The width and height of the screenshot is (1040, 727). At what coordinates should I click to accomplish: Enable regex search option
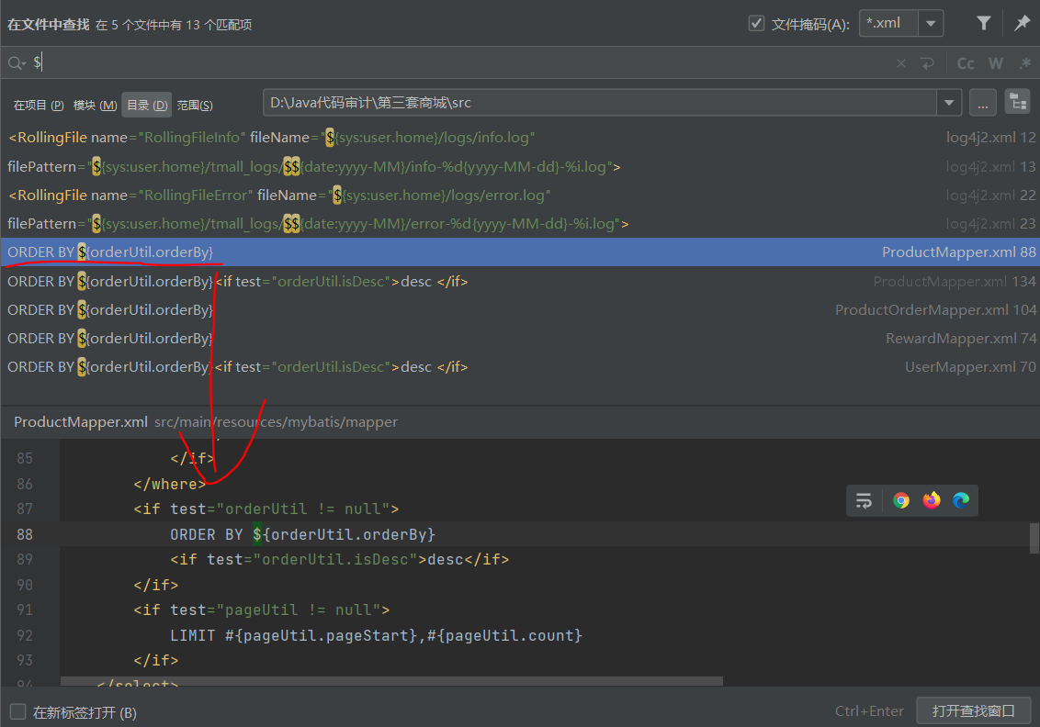pos(1025,63)
